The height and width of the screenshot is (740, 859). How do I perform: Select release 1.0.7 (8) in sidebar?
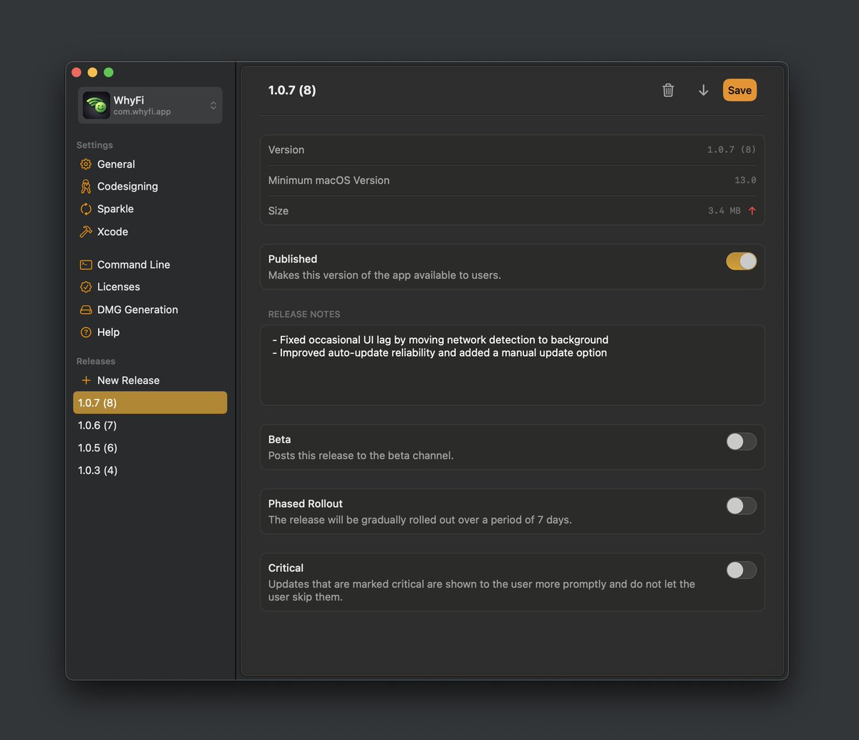click(150, 403)
